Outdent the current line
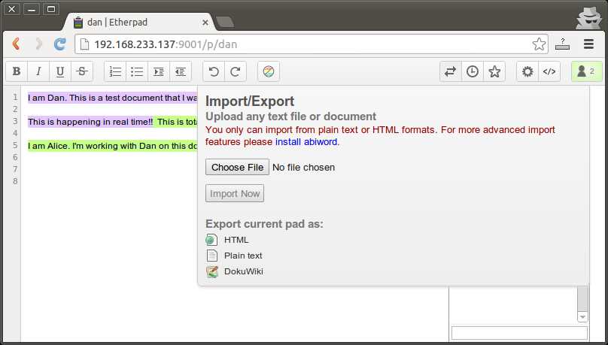608x345 pixels. click(181, 71)
